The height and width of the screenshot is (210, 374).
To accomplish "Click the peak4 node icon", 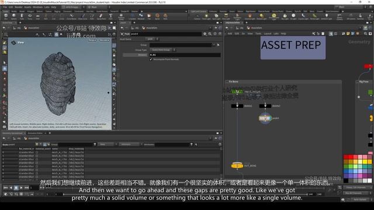I will (x=265, y=118).
